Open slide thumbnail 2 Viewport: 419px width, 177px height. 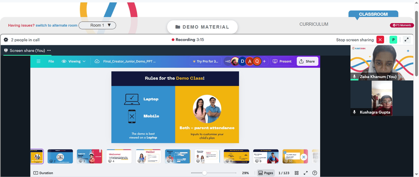[x=60, y=156]
